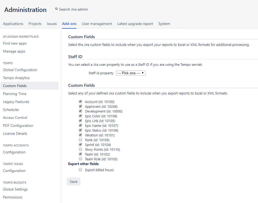Go to PDF Configuration
Viewport: 258px width, 203px height.
pyautogui.click(x=18, y=126)
